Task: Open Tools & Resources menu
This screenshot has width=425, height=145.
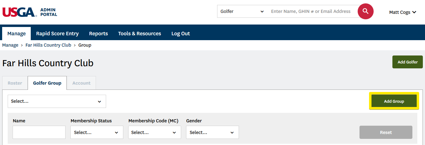Action: click(x=140, y=34)
